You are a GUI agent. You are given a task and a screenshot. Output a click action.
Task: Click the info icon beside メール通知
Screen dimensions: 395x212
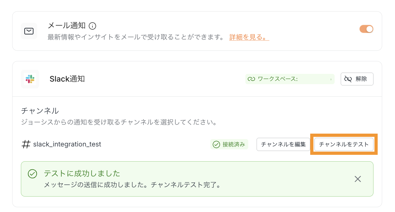(92, 26)
